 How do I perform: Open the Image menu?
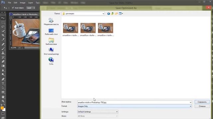[x=23, y=3]
